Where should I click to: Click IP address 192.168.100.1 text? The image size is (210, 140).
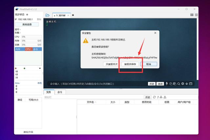(x=25, y=19)
